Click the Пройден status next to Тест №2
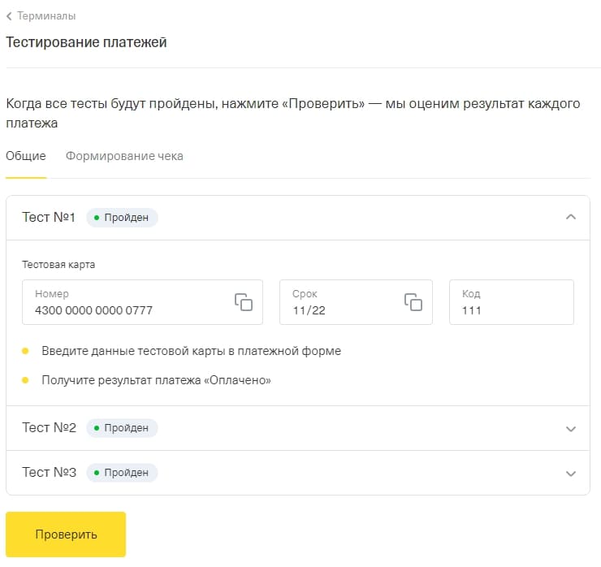 [x=122, y=428]
